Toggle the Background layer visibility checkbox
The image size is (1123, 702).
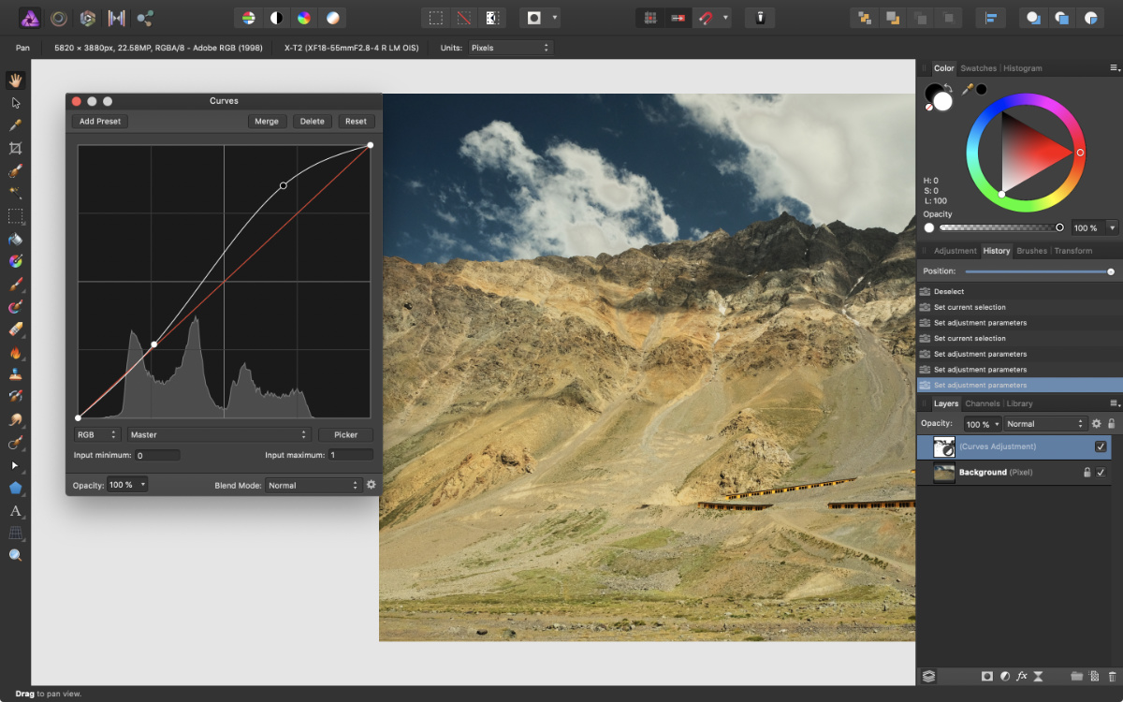pyautogui.click(x=1101, y=473)
